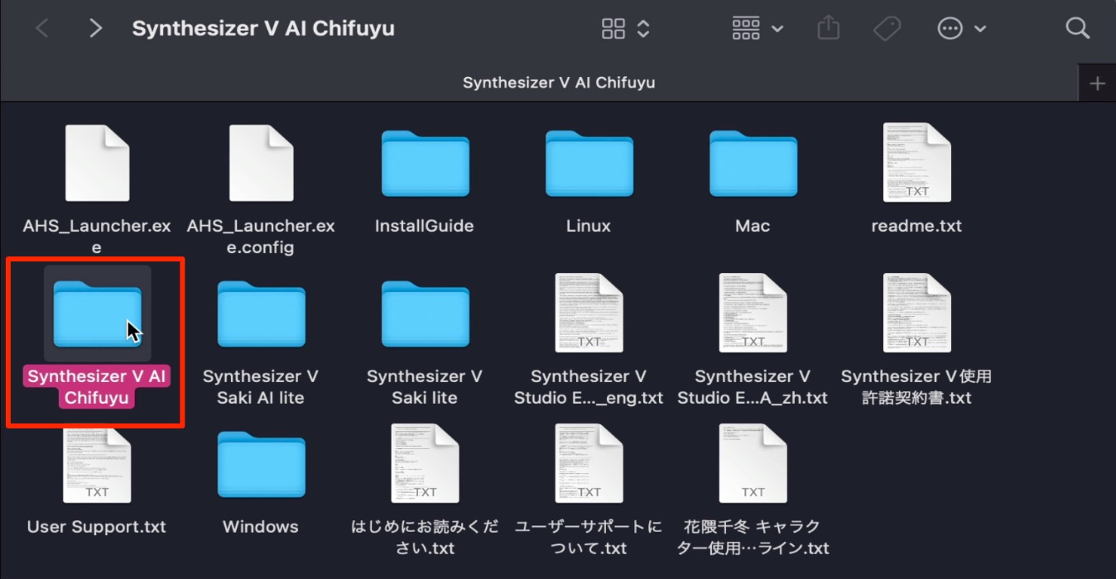Select the Synthesizer V Saki lite folder
This screenshot has width=1116, height=579.
(425, 313)
